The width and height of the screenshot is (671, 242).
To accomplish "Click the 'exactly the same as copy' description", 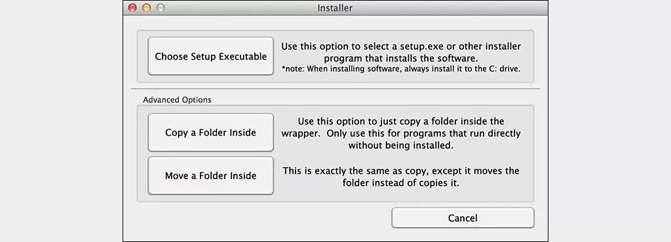I will pyautogui.click(x=401, y=176).
